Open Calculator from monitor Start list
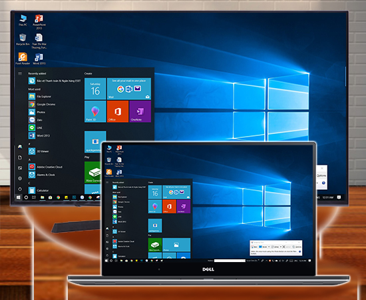 [x=39, y=190]
